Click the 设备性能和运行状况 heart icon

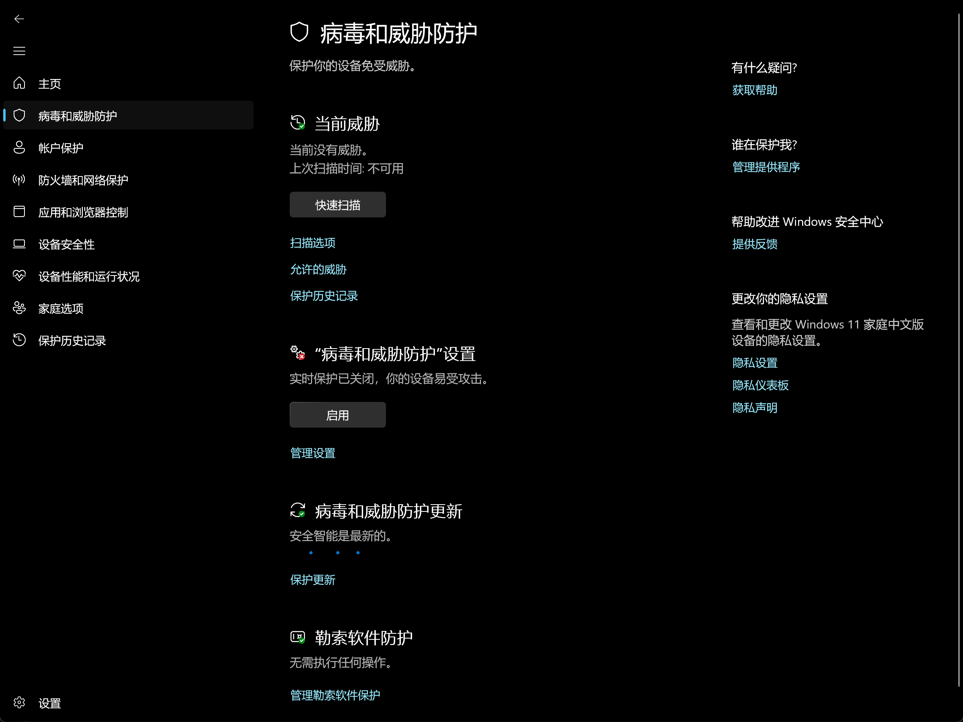click(x=19, y=276)
